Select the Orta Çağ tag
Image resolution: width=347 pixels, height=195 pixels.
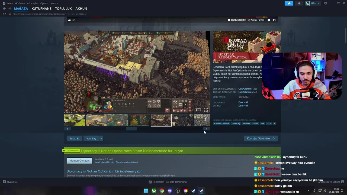[236, 123]
